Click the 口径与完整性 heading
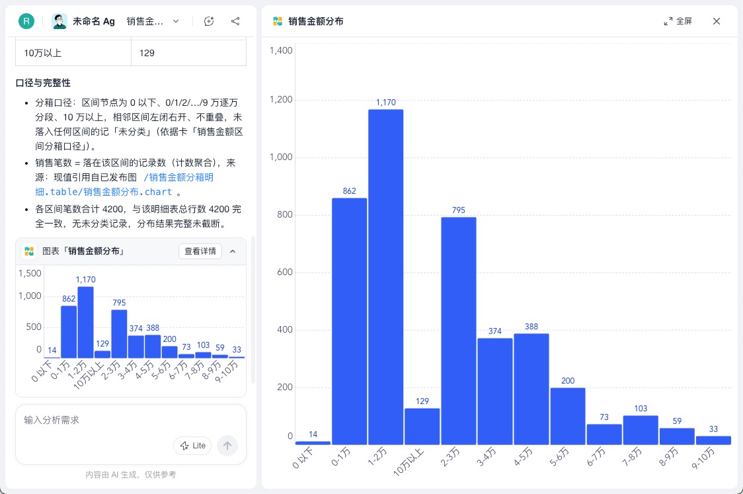 [x=43, y=83]
